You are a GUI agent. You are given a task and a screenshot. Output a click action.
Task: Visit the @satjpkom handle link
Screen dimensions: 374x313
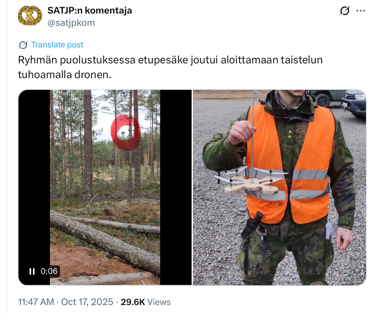tap(71, 23)
